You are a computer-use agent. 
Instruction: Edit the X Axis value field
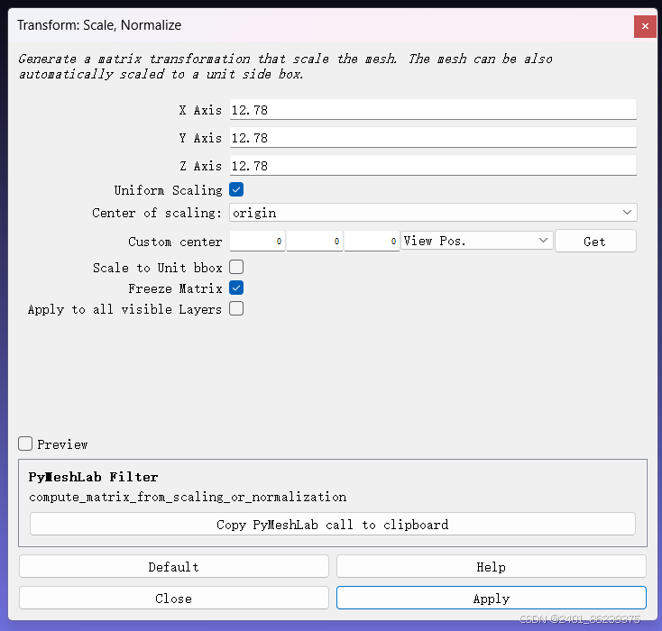(433, 110)
